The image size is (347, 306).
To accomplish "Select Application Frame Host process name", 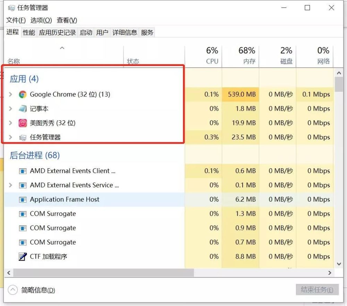I will 65,199.
